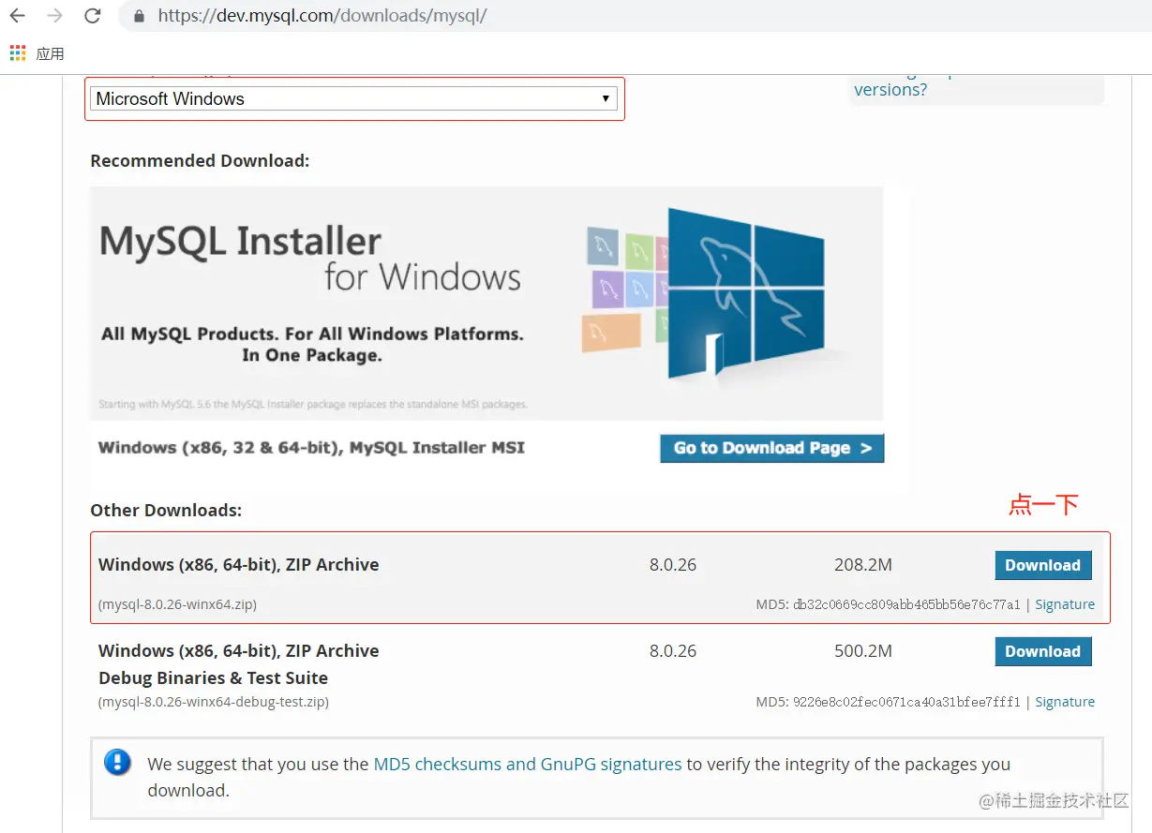Click the Recommended Download: heading
Screen dimensions: 1152x833
(x=200, y=161)
